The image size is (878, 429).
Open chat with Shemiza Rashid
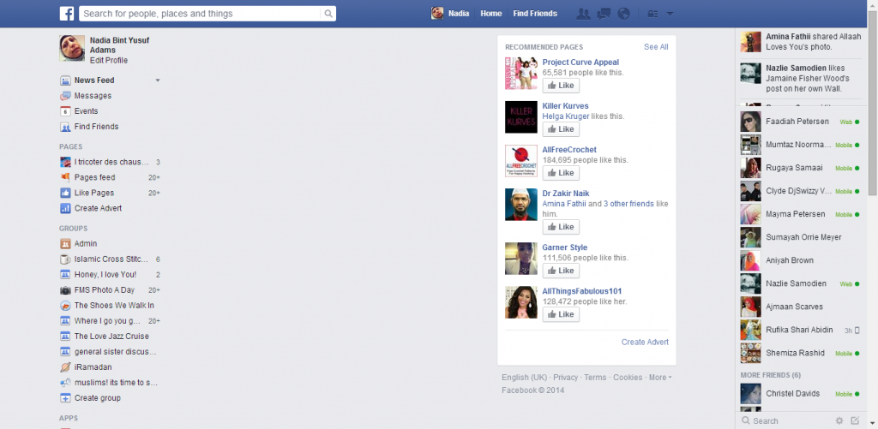801,354
